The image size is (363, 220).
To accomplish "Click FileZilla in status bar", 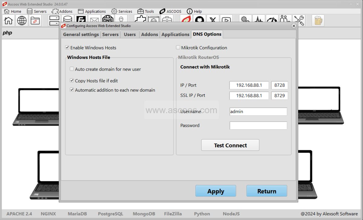I will pos(173,214).
